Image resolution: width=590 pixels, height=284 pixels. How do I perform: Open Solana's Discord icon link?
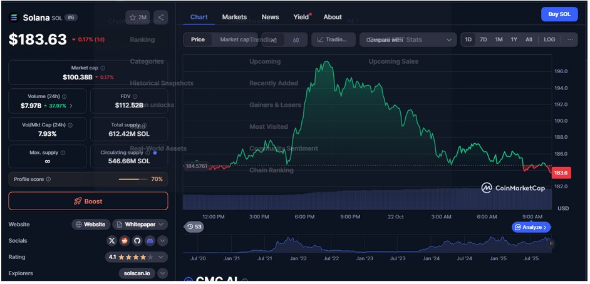tap(149, 241)
